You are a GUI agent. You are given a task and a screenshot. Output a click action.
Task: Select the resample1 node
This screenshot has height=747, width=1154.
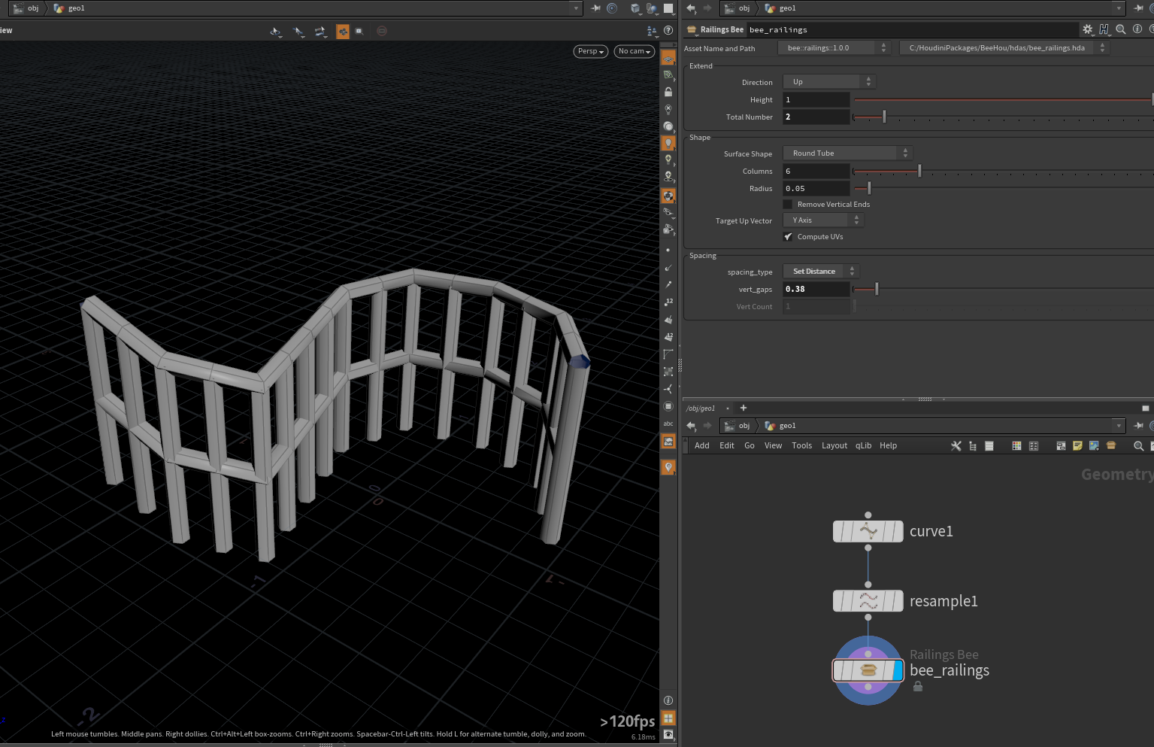tap(868, 601)
